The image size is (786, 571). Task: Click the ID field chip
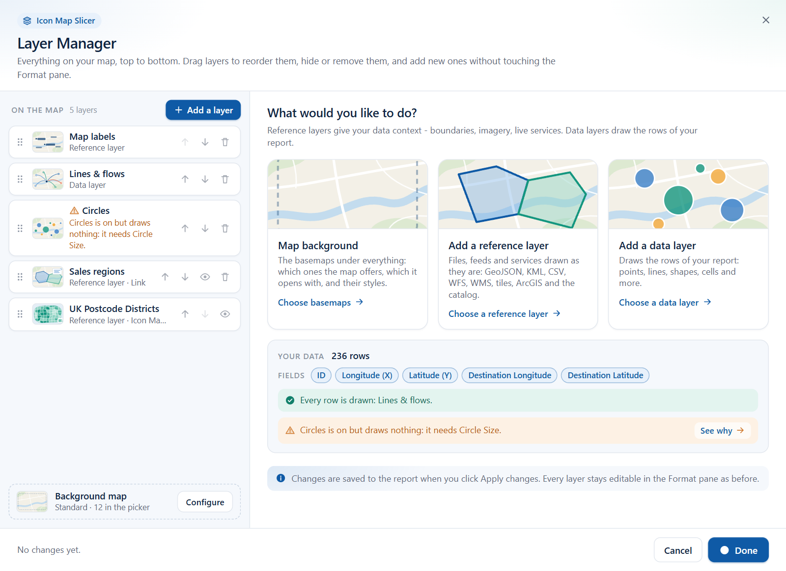(x=321, y=376)
